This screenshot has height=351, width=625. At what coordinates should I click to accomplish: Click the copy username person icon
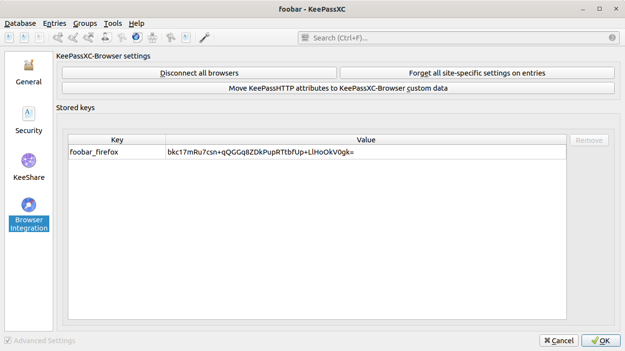[107, 38]
